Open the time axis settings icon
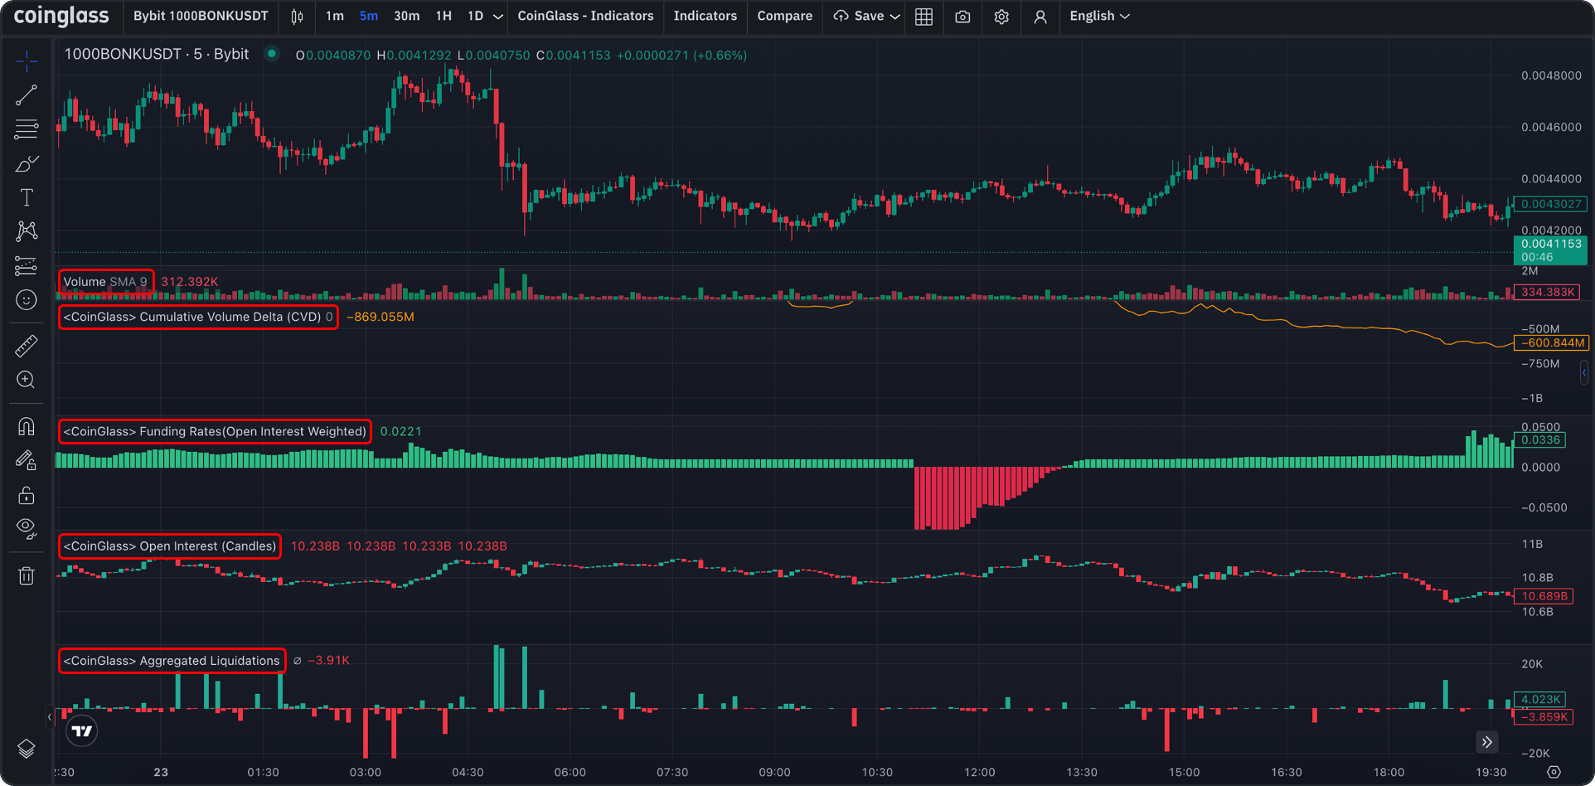Screen dimensions: 1595x786 click(1554, 772)
